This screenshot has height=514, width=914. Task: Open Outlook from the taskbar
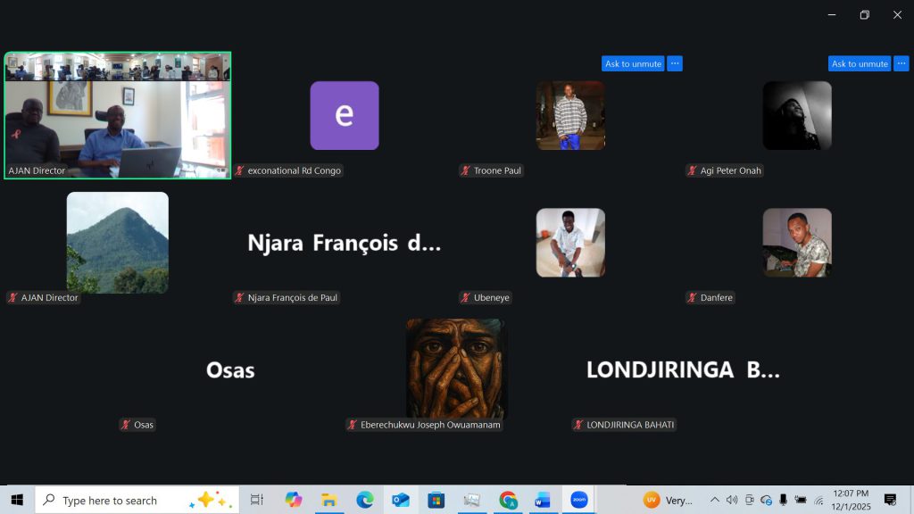400,500
